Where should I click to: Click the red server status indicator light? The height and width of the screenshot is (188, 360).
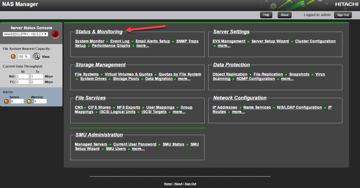[x=56, y=34]
